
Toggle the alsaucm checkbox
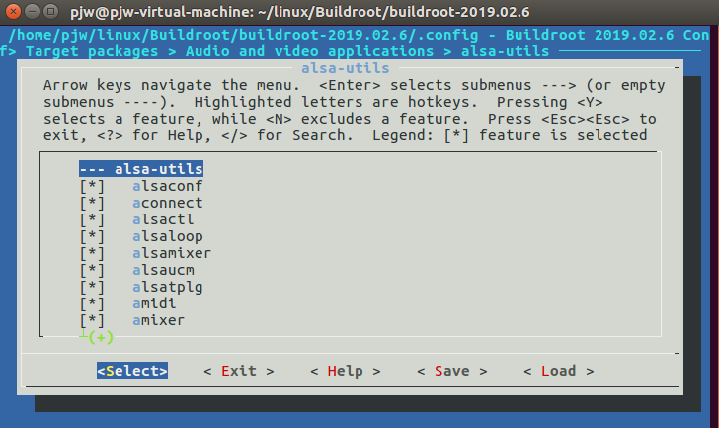(92, 270)
